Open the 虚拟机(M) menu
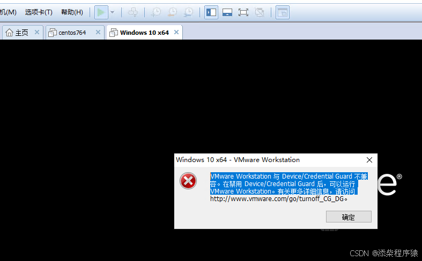The width and height of the screenshot is (422, 261). coord(8,12)
